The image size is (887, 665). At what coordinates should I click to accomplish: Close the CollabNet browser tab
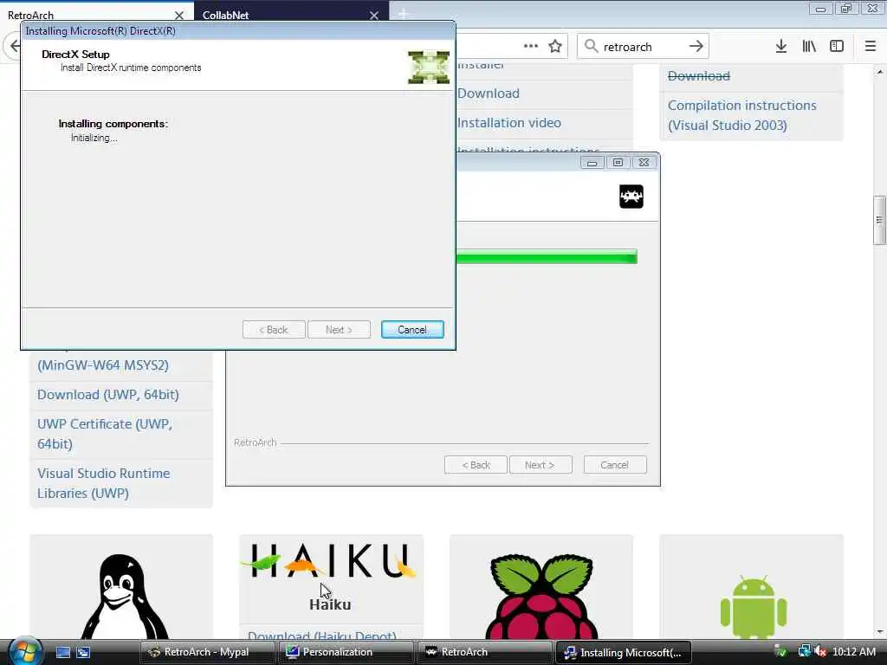point(374,16)
